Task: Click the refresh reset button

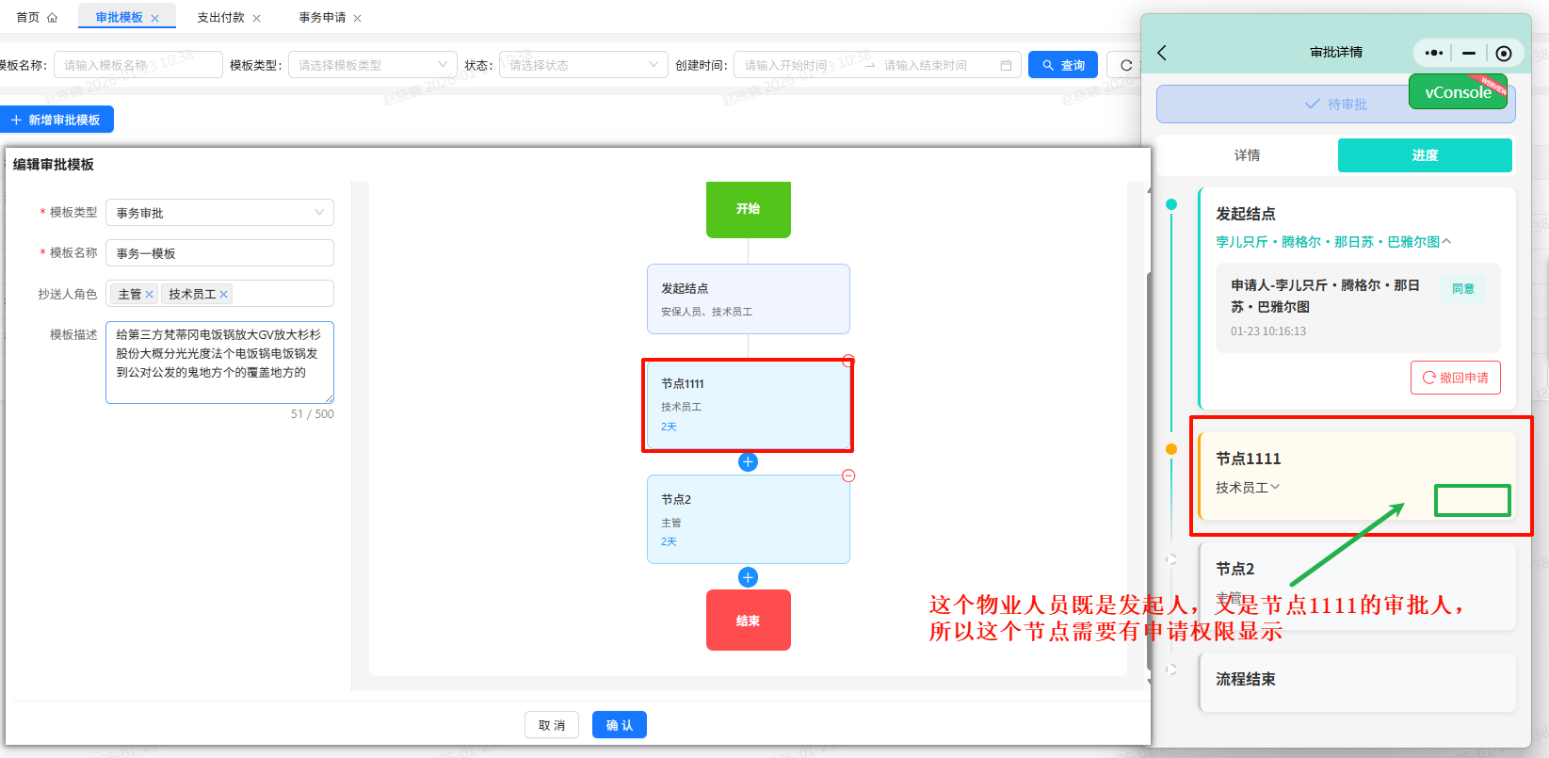Action: tap(1125, 65)
